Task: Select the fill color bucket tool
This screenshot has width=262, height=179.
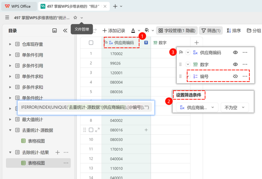Action: click(147, 30)
